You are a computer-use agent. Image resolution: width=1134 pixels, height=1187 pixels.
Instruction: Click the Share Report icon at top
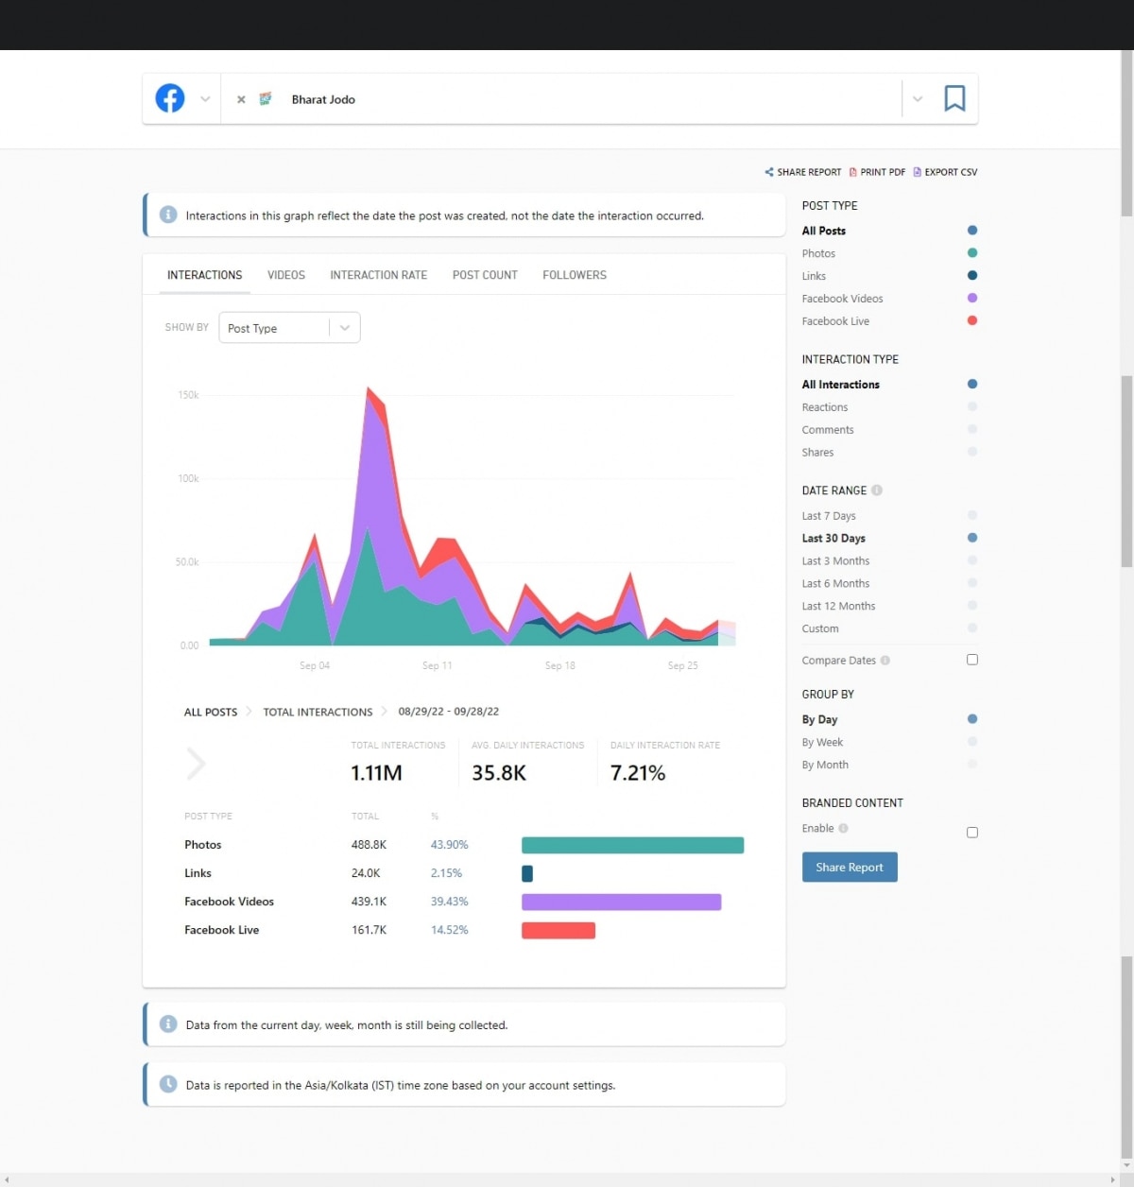pos(769,172)
